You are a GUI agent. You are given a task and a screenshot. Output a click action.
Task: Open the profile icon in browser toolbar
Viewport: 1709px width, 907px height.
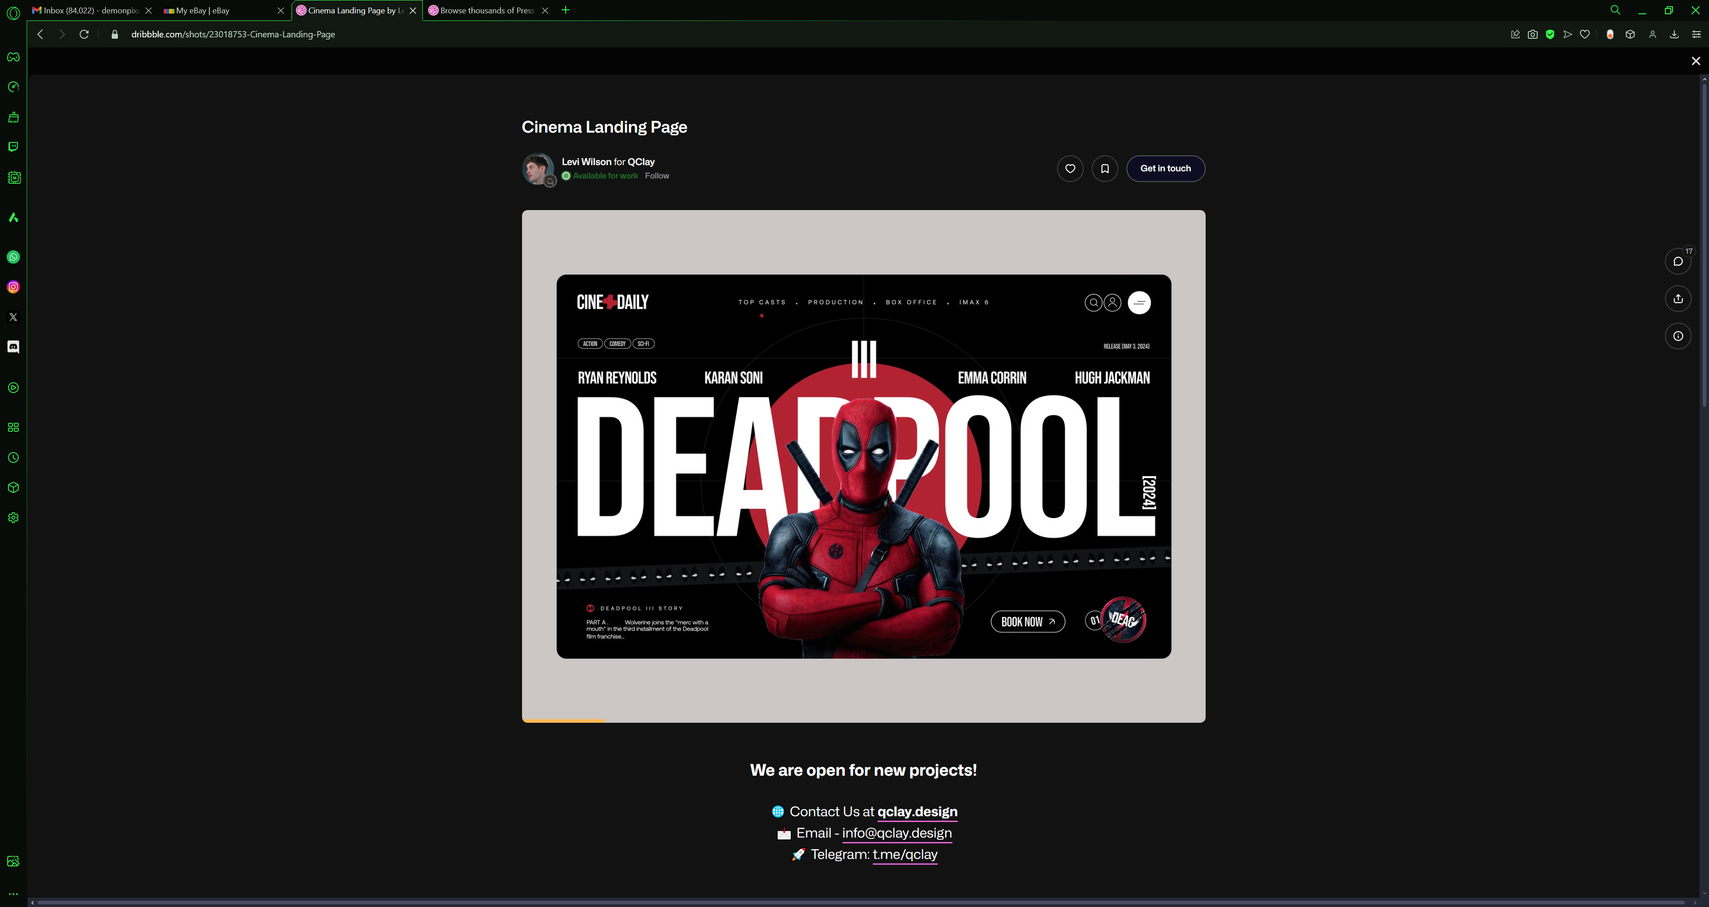pos(1652,35)
